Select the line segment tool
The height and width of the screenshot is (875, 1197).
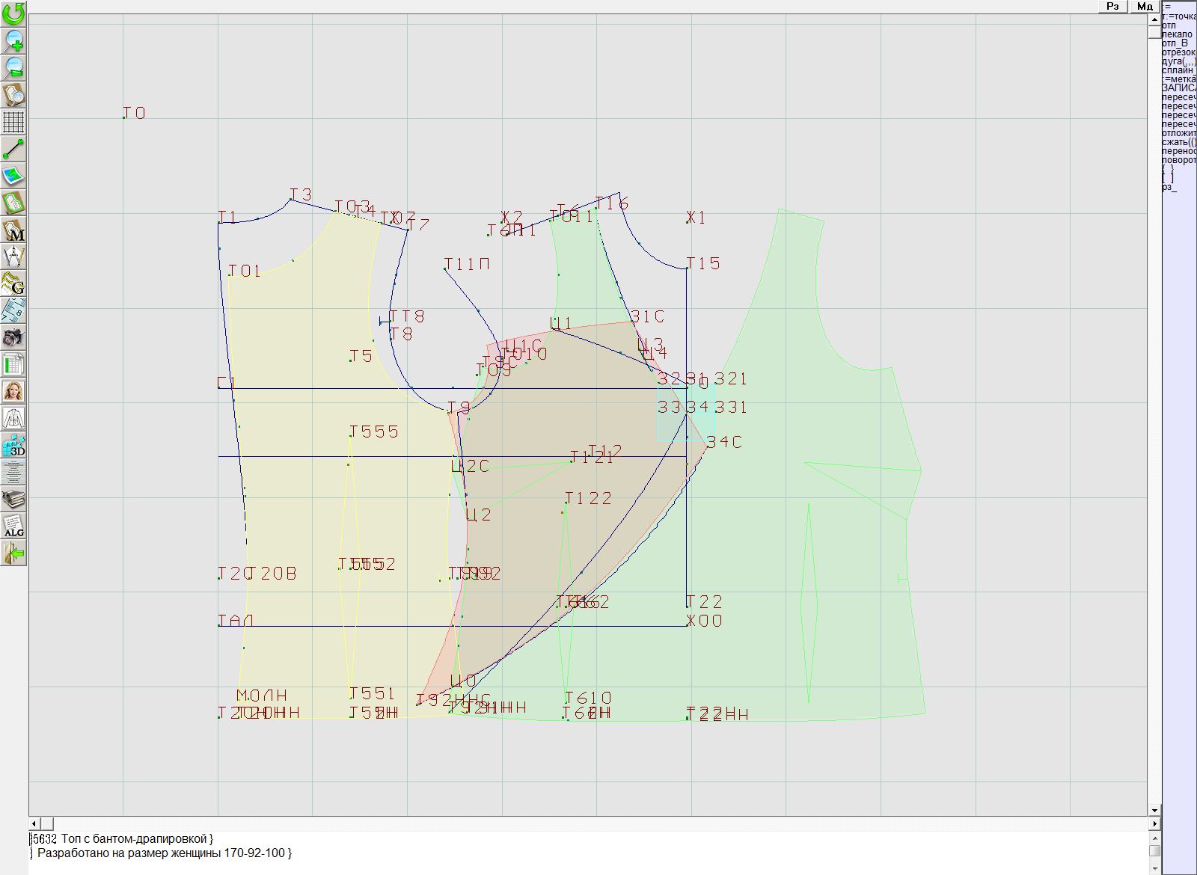point(13,149)
